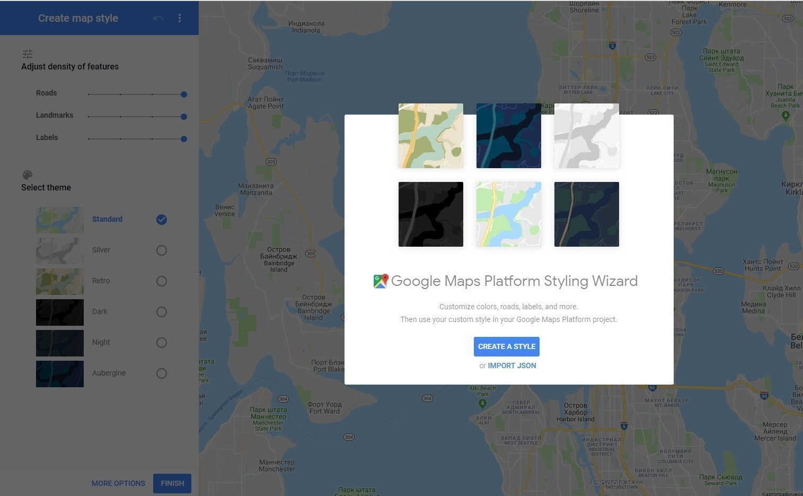
Task: Click the night navy preview tile in dialog
Action: point(587,214)
